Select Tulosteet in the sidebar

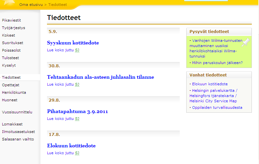click(10, 58)
